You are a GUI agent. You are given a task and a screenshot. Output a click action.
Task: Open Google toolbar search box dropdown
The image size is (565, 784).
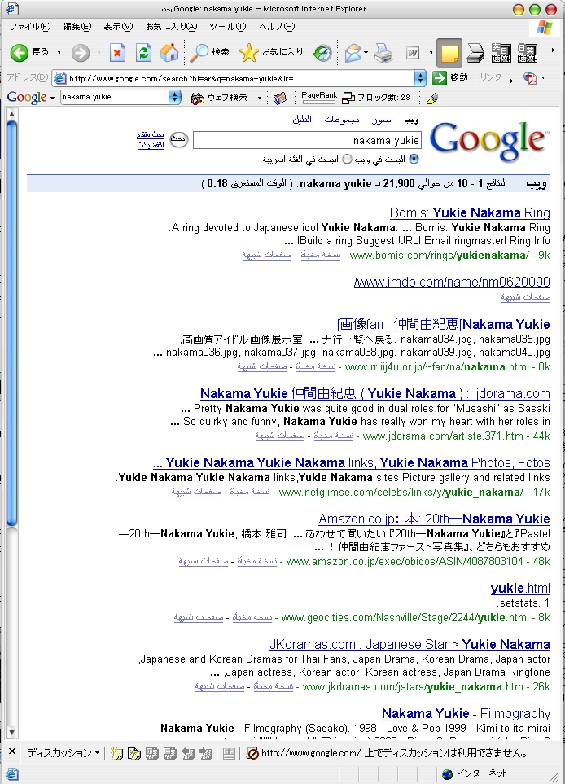coord(174,98)
